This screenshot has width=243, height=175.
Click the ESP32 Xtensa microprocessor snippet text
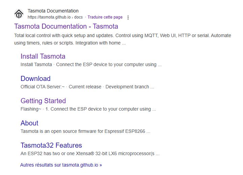coord(90,154)
